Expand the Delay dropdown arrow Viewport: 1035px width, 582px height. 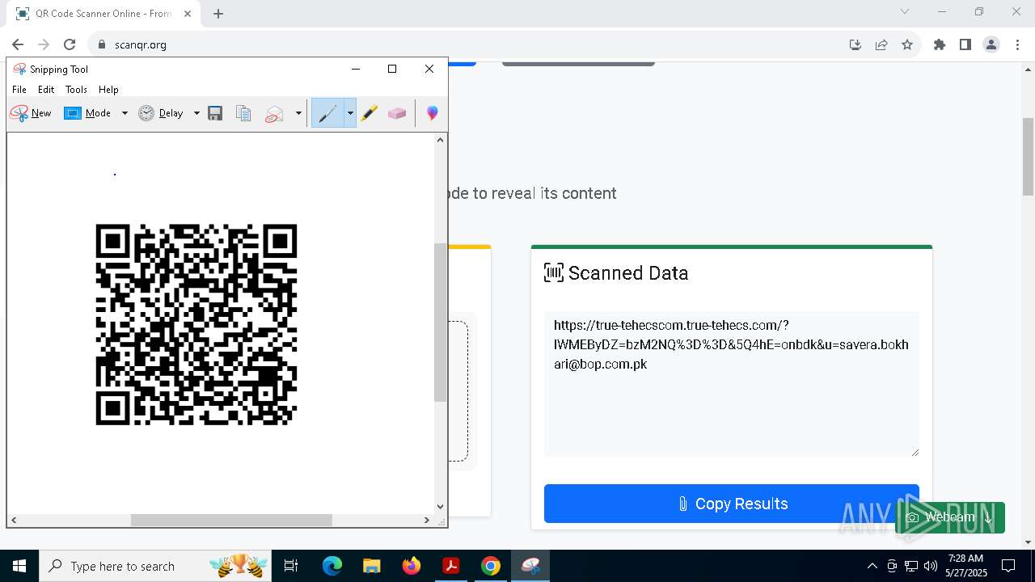196,113
